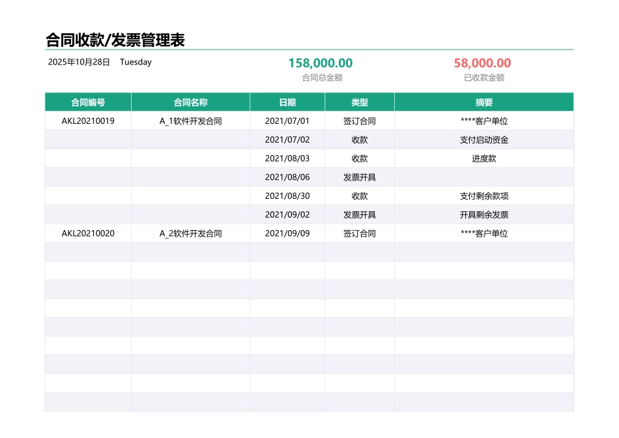Select contract AKL20210020

[x=88, y=233]
